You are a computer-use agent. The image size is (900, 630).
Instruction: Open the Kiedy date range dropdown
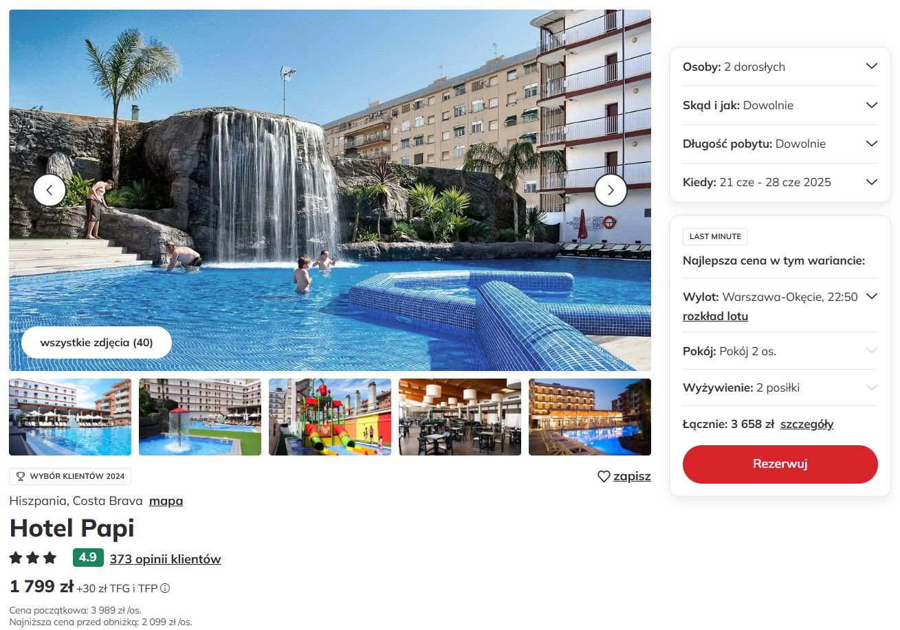coord(780,182)
